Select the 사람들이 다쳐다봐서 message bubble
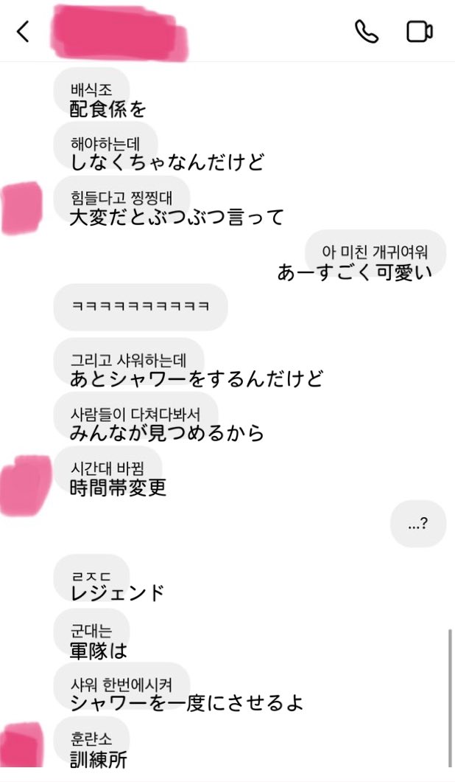455x782 pixels. click(136, 415)
